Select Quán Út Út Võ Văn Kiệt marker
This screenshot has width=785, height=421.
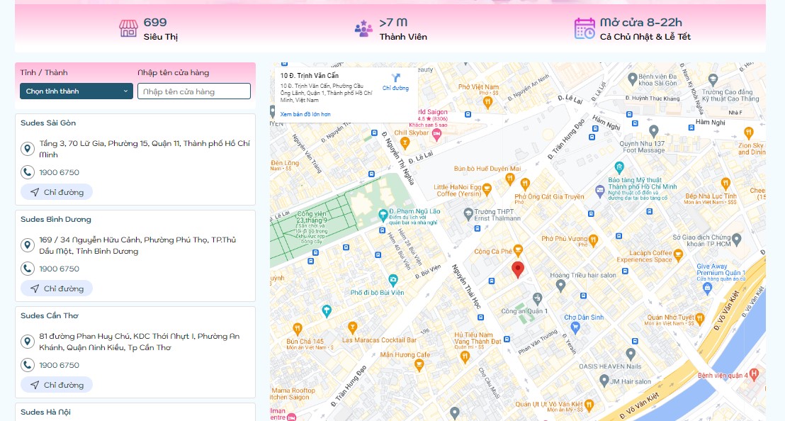[x=589, y=405]
